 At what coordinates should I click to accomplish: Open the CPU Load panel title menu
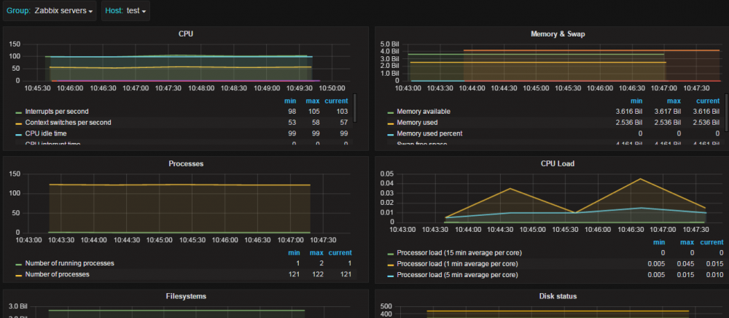[558, 163]
